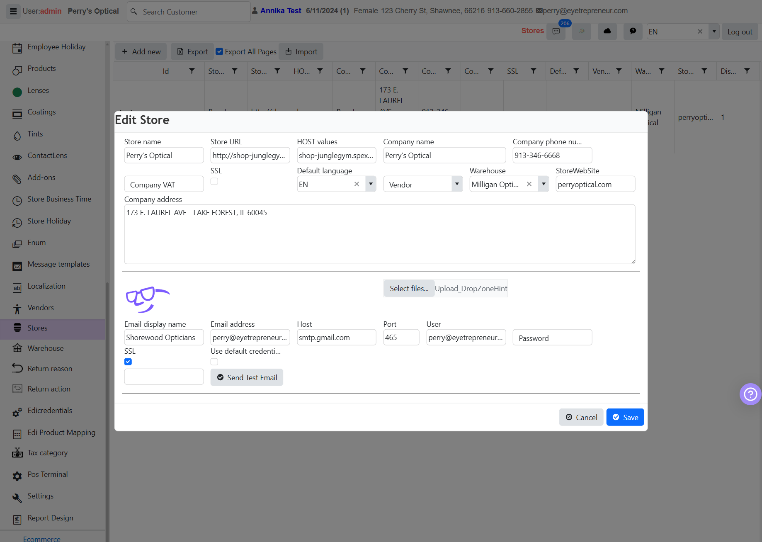
Task: Click the Import toolbar button
Action: click(301, 51)
